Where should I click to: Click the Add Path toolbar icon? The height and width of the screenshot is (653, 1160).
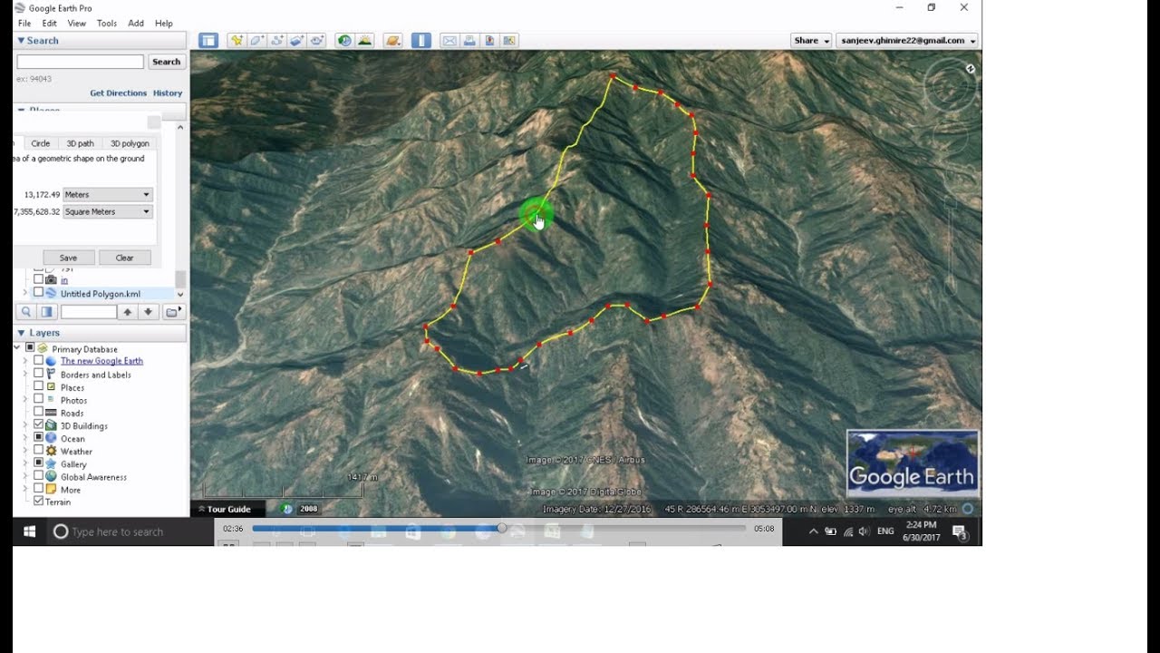point(276,41)
